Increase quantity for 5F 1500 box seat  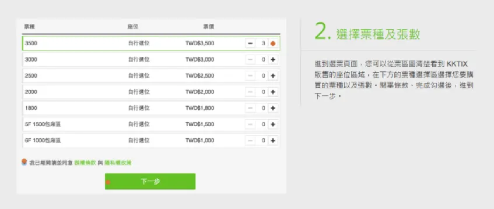[273, 124]
